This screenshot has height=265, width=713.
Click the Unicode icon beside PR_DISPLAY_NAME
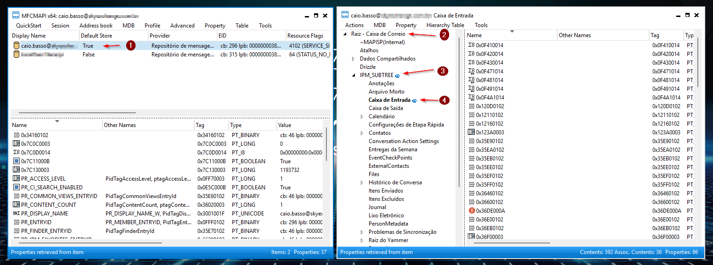(x=16, y=214)
